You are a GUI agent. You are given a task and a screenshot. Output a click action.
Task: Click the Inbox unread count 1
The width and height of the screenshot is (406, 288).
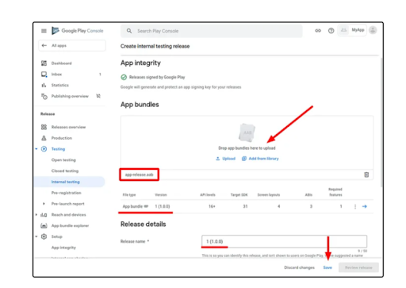pyautogui.click(x=100, y=75)
